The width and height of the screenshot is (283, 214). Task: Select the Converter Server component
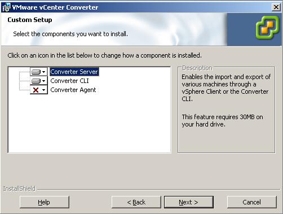coord(74,72)
